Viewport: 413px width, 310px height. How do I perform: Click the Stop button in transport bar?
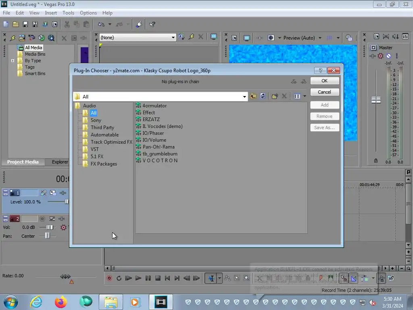[158, 278]
